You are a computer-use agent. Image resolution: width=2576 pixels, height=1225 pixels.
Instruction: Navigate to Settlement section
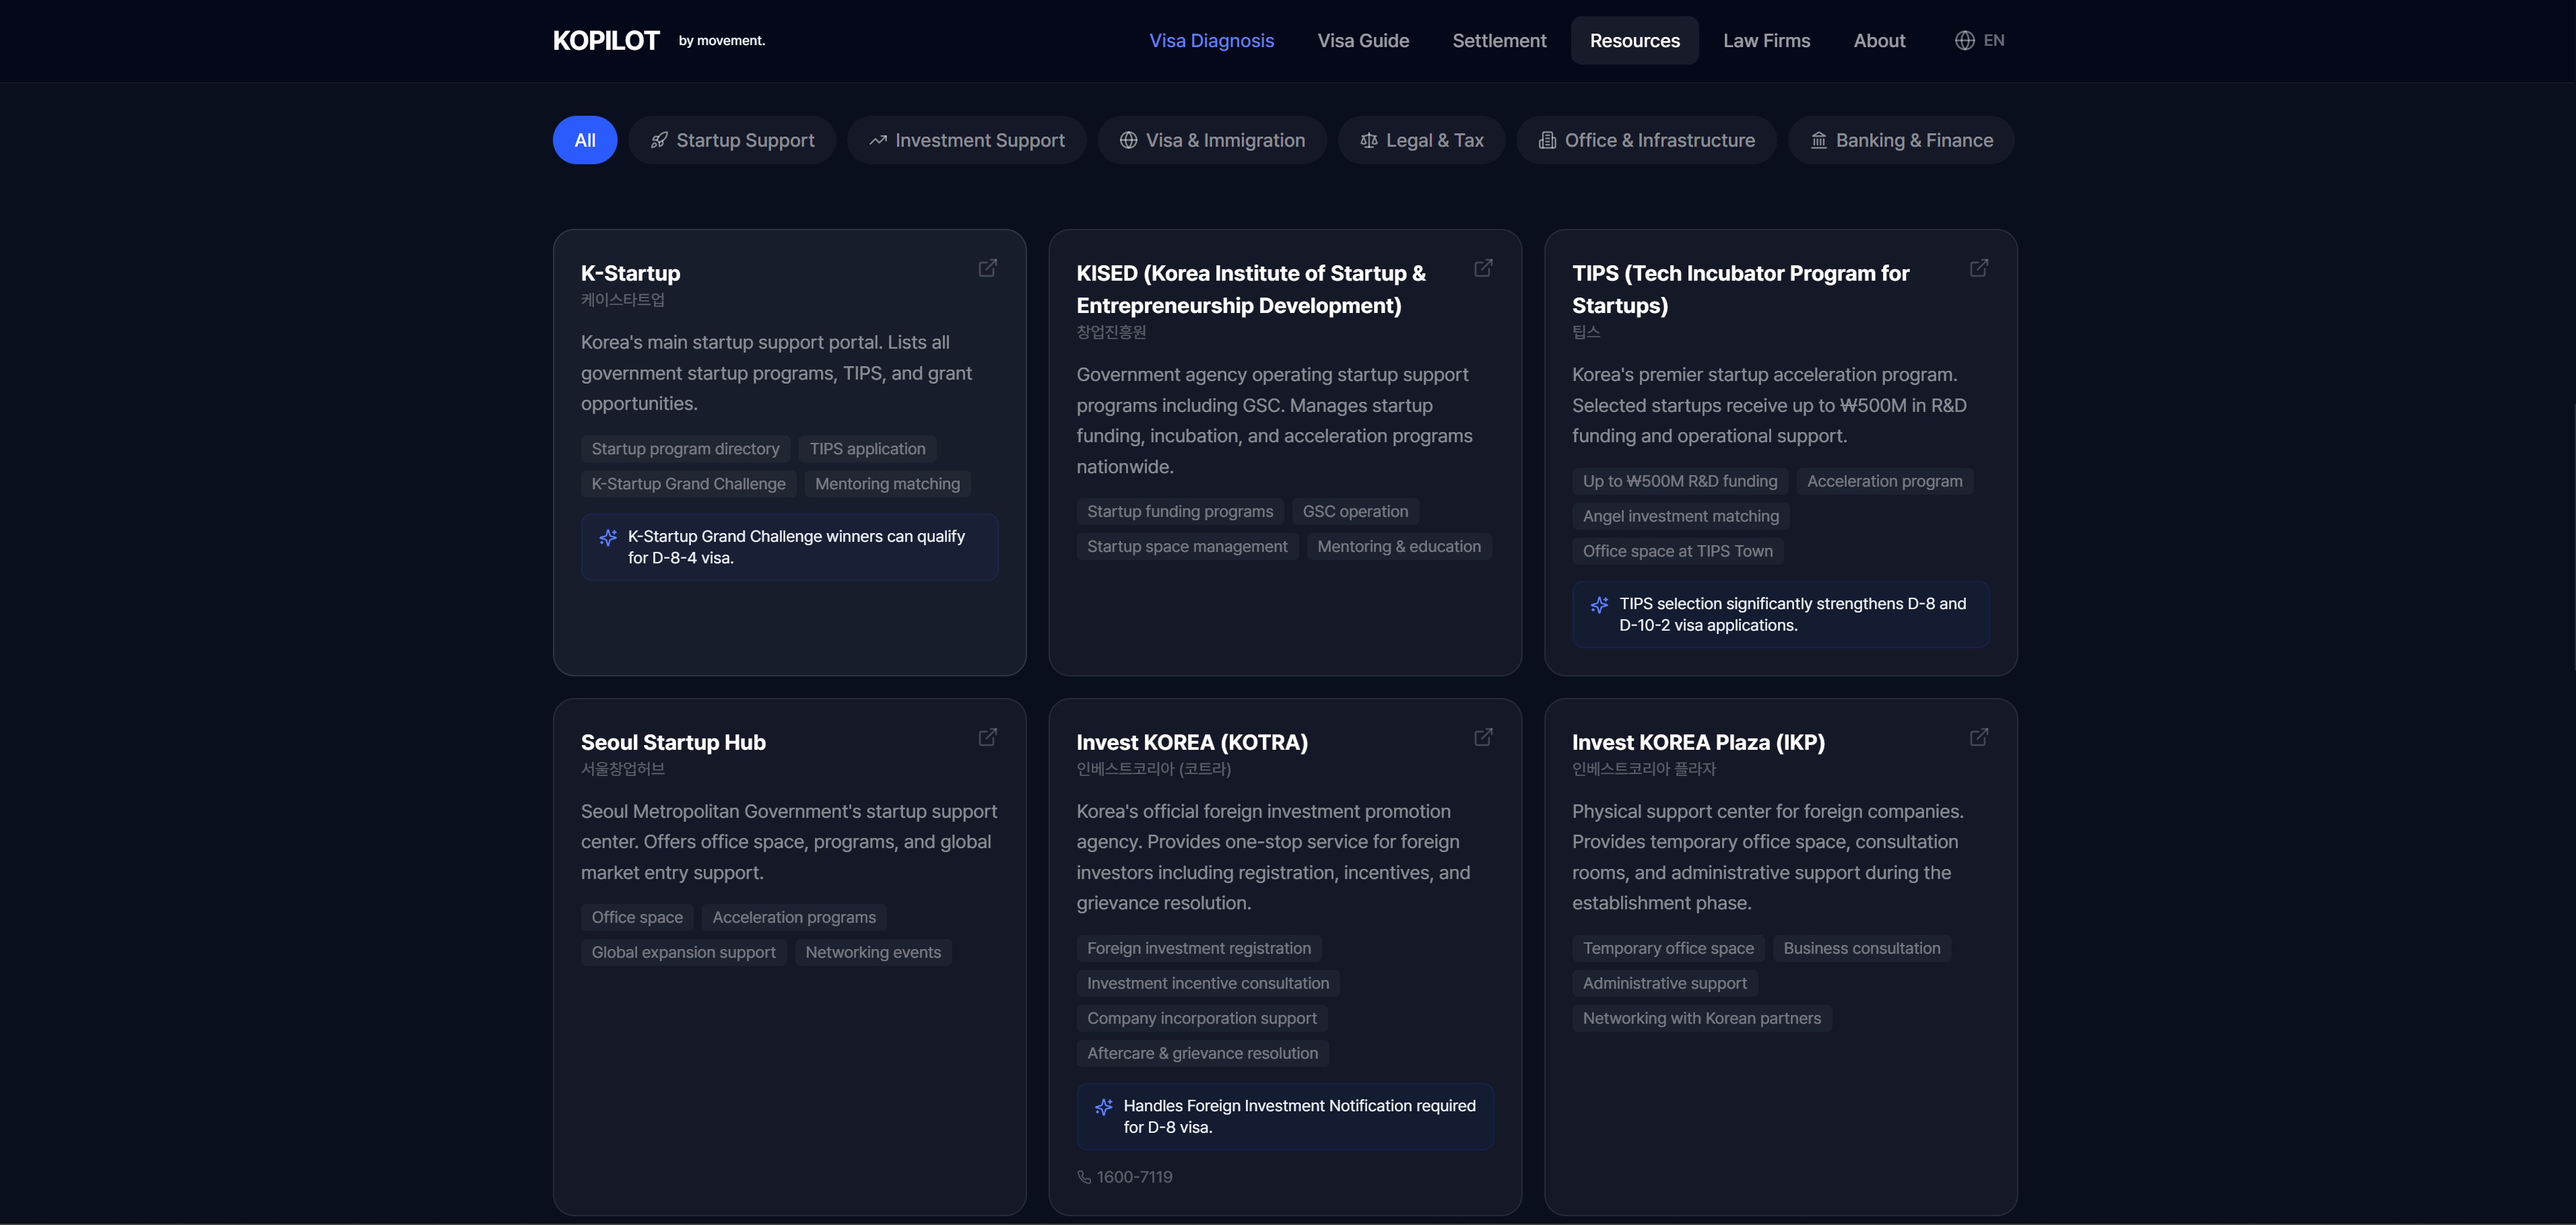[x=1498, y=41]
